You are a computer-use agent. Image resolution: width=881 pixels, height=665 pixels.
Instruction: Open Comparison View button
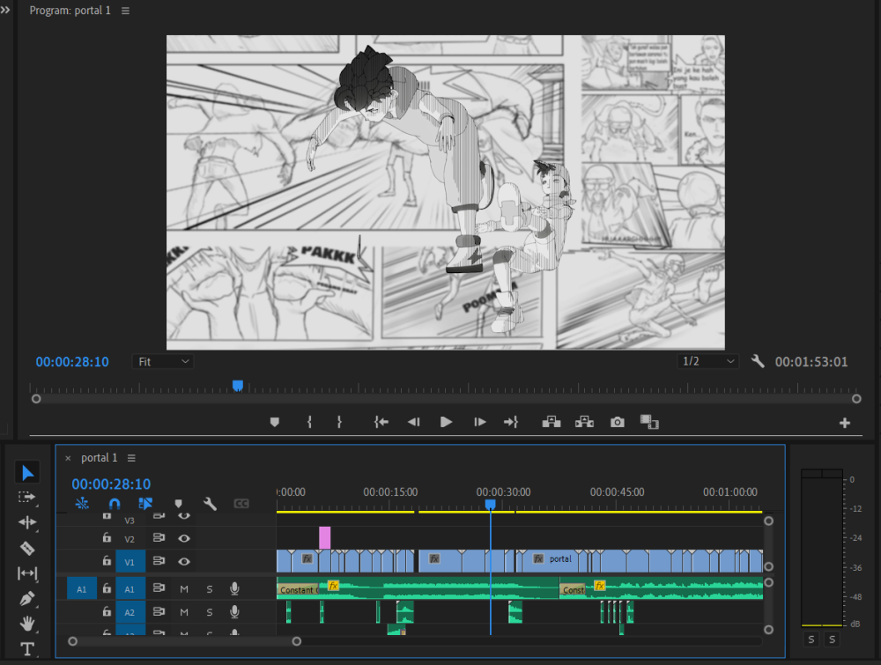point(649,422)
